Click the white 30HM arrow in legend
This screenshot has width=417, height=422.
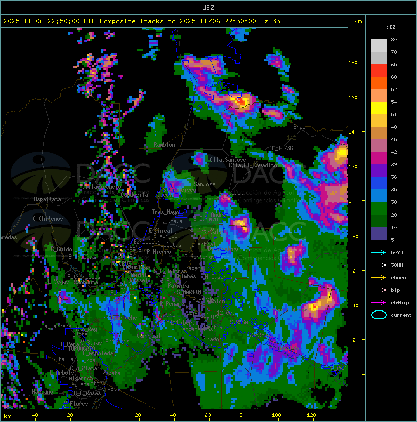[x=379, y=265]
